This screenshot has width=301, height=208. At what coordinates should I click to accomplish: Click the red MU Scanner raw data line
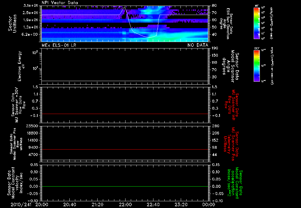[x=125, y=114]
